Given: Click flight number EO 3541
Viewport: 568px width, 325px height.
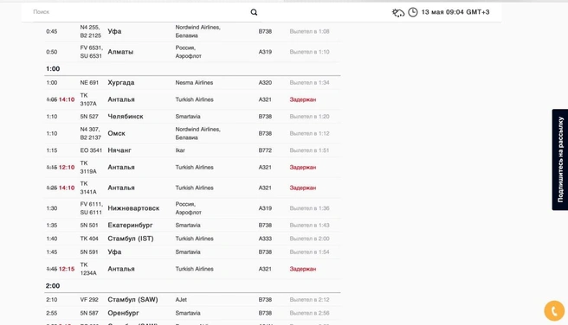Looking at the screenshot, I should pos(91,150).
